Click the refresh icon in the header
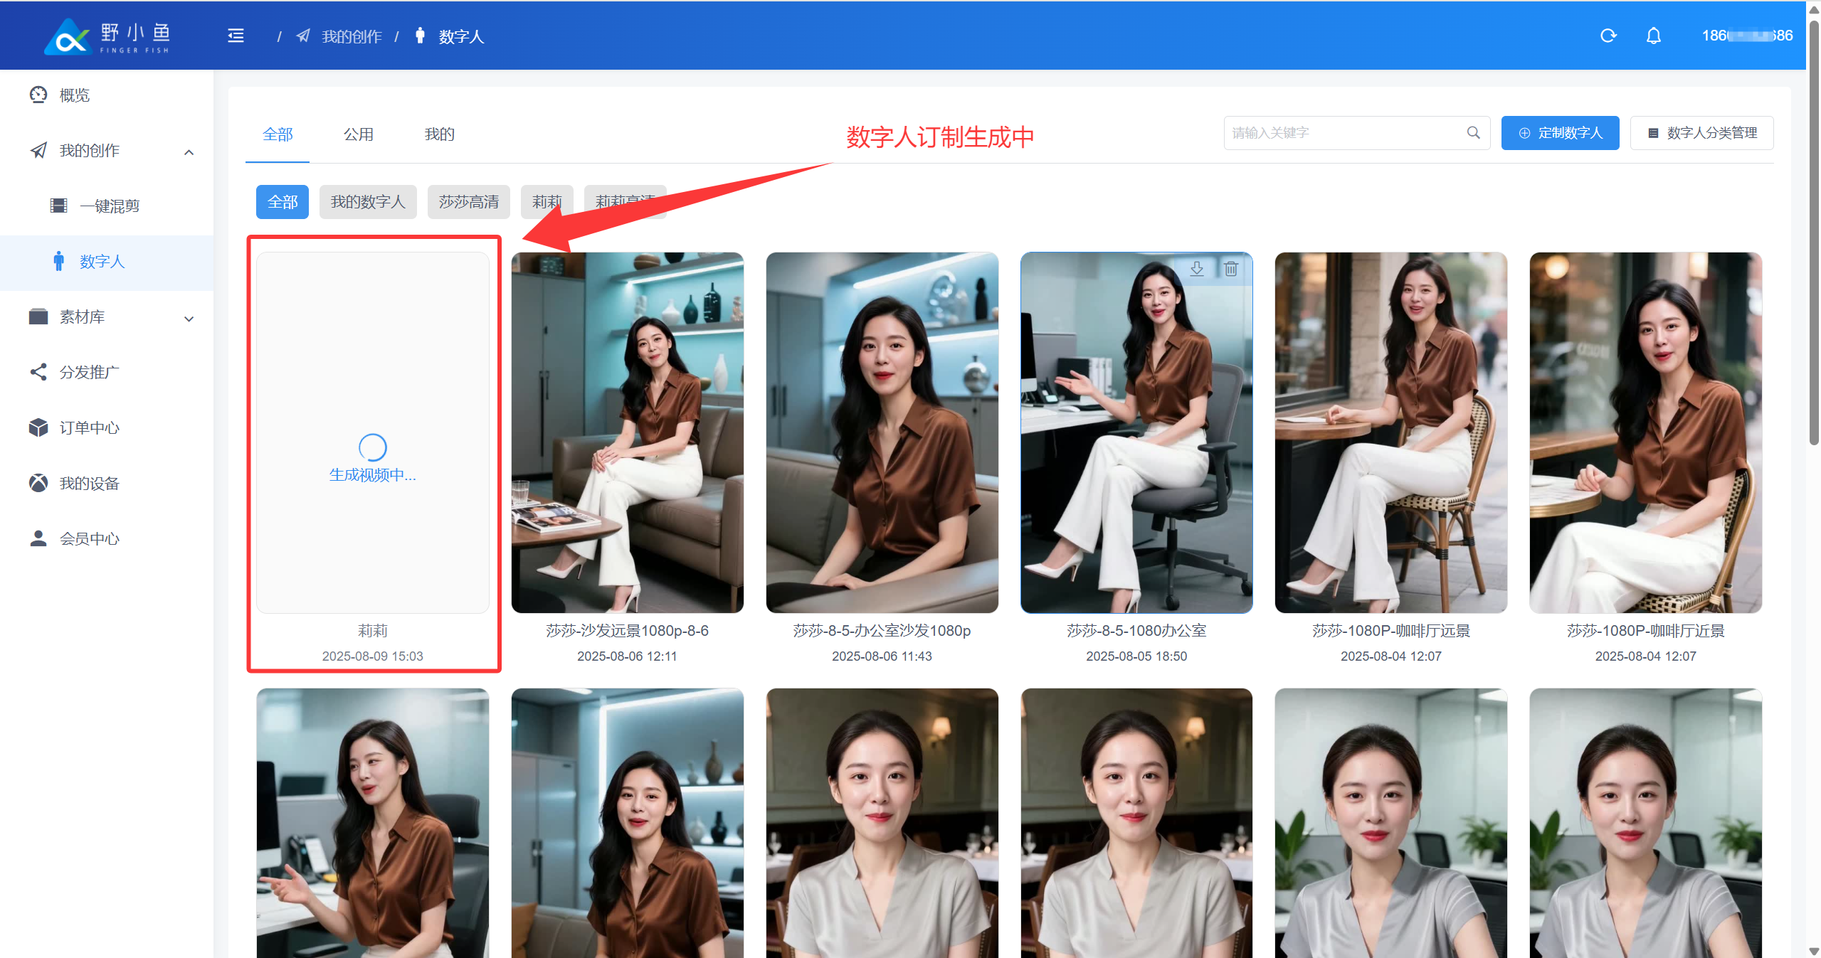Screen dimensions: 1821x958 pyautogui.click(x=1608, y=36)
